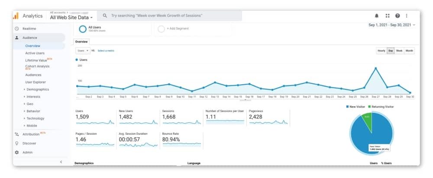This screenshot has width=433, height=178.
Task: Open the Users metric dropdown
Action: (x=83, y=51)
